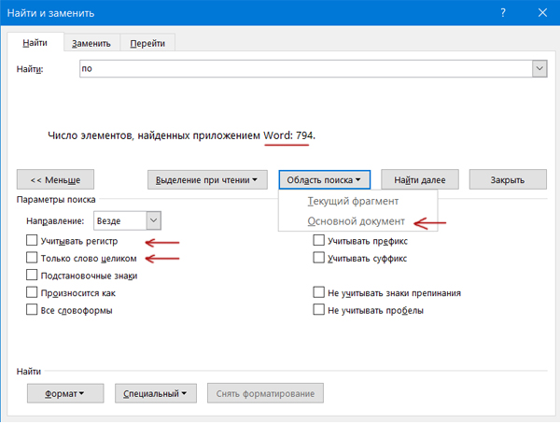
Task: Click the Закрыть button
Action: point(507,179)
